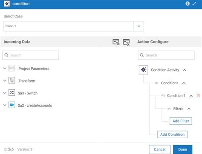Click the Switch shuffle icon

pyautogui.click(x=12, y=93)
